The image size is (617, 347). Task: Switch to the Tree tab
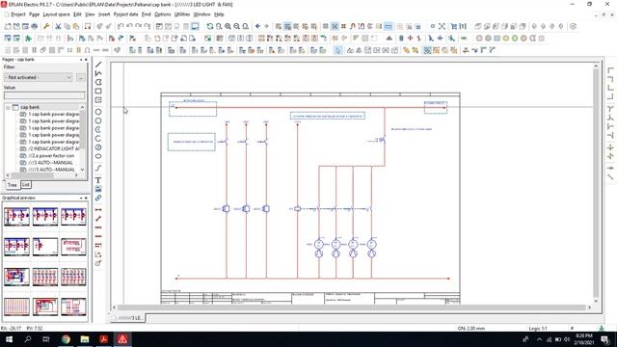click(x=13, y=185)
